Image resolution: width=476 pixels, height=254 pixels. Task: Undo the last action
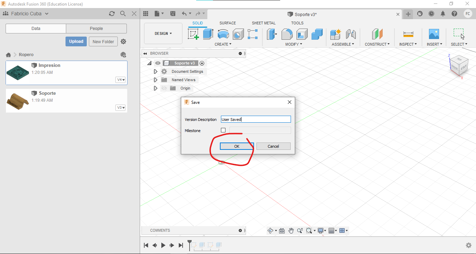[x=184, y=14]
